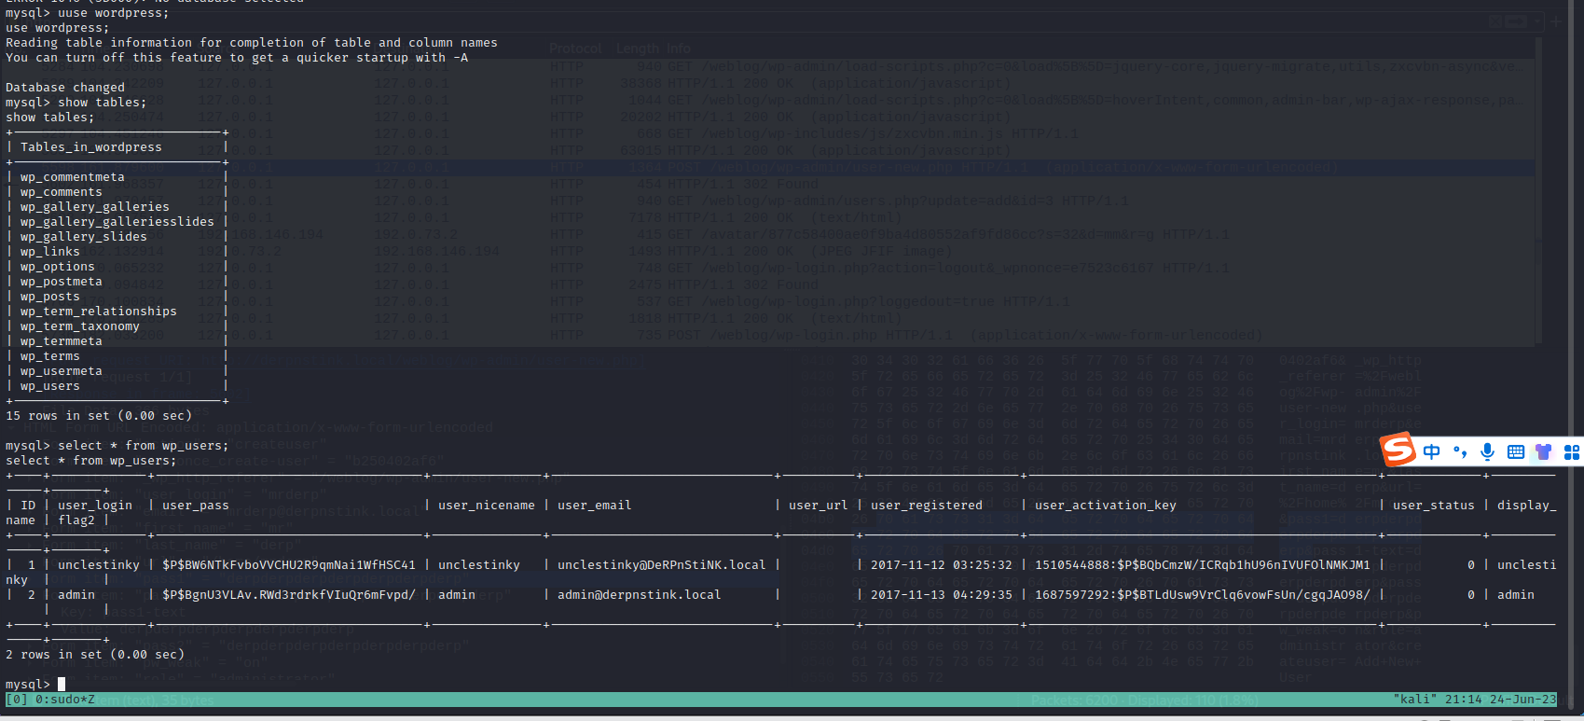Viewport: 1584px width, 721px height.
Task: Select the wp_users table list entry
Action: coord(50,386)
